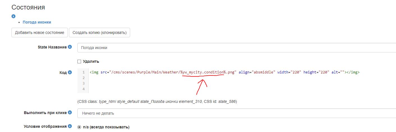The width and height of the screenshot is (396, 132).
Task: Place cursor on %yw_mycity.condition% in code
Action: 203,72
